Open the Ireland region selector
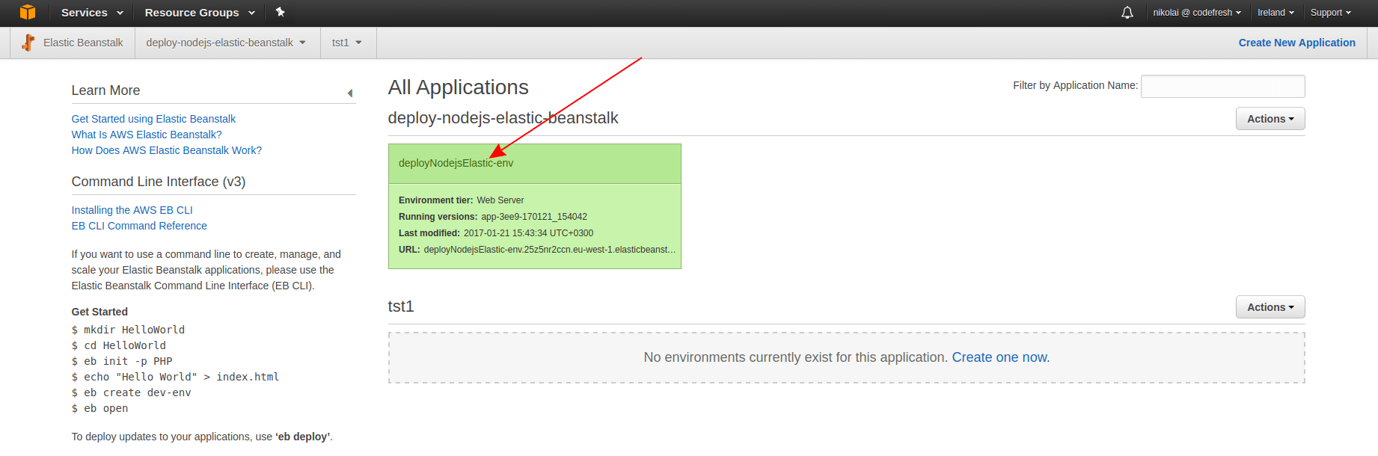This screenshot has width=1378, height=456. click(x=1275, y=13)
